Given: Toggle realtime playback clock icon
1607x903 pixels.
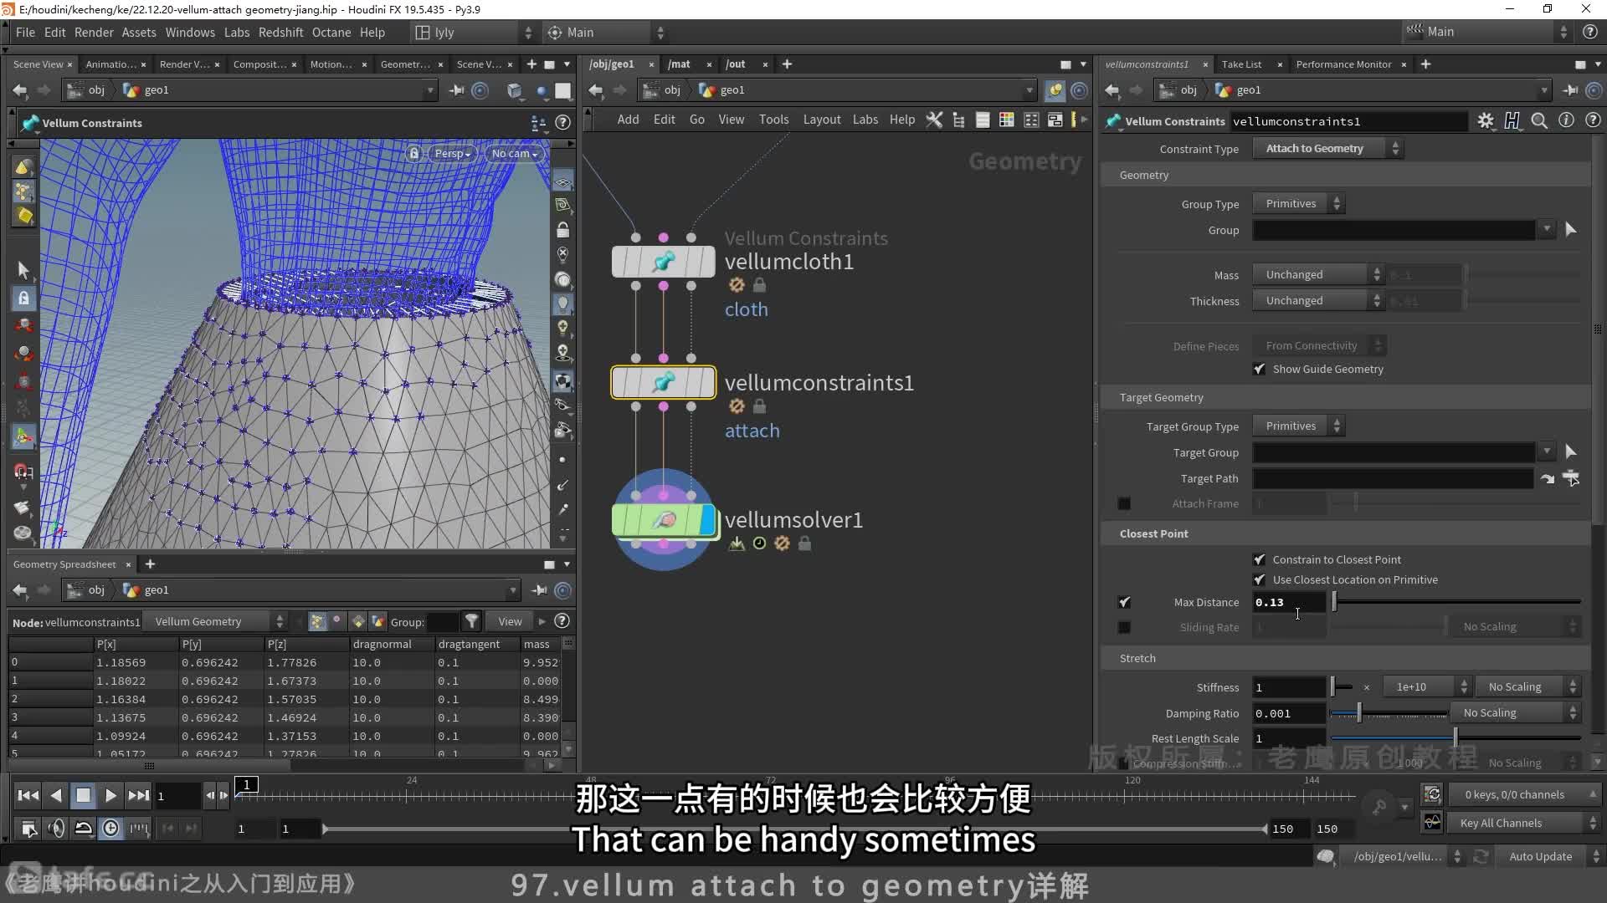Looking at the screenshot, I should coord(110,828).
